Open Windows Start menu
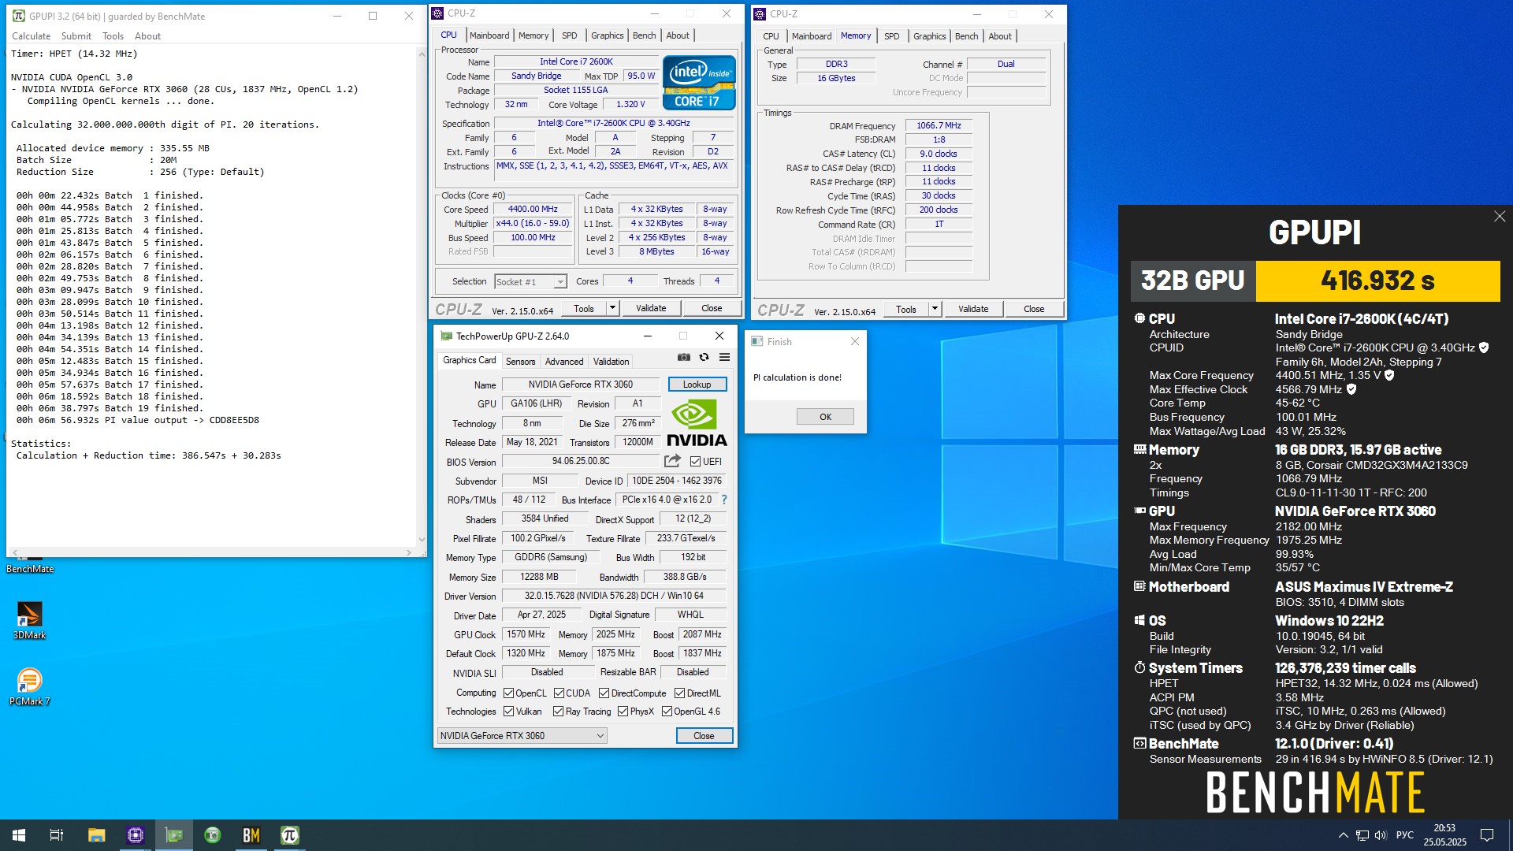The image size is (1513, 851). 19,835
